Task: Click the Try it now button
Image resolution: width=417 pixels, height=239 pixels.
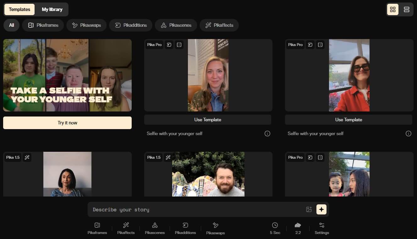Action: tap(67, 123)
